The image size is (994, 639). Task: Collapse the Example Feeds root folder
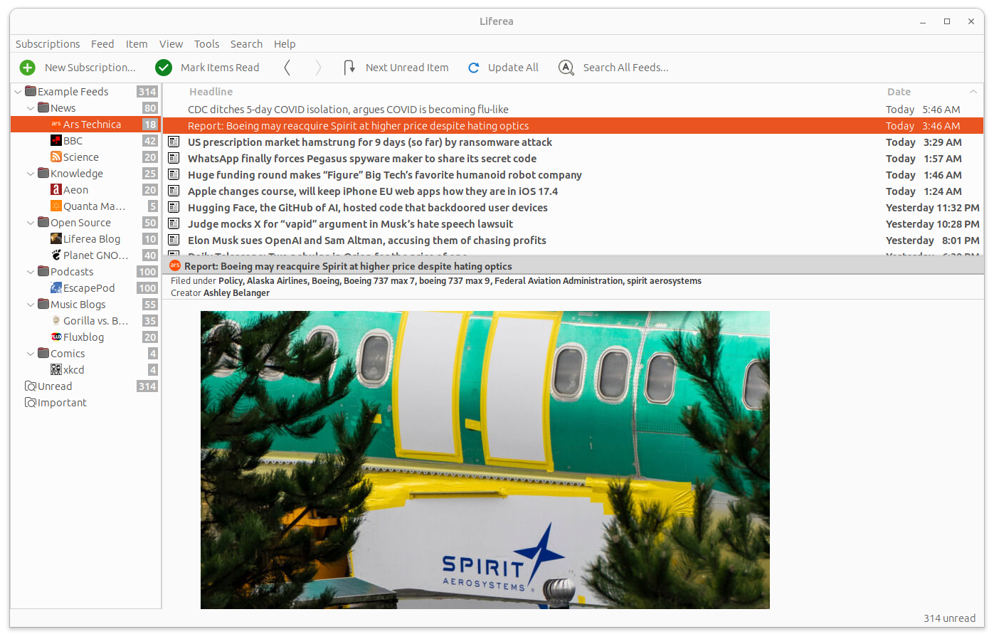18,92
